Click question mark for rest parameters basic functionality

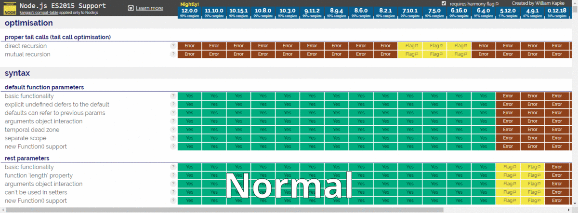coord(172,167)
